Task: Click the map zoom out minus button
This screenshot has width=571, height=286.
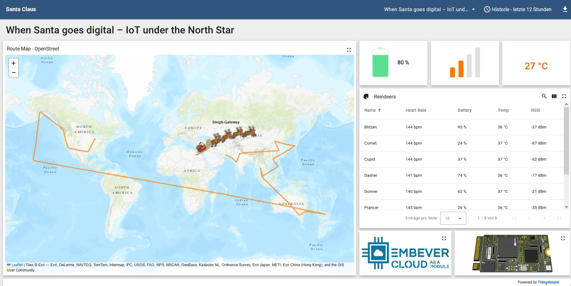Action: pyautogui.click(x=14, y=72)
